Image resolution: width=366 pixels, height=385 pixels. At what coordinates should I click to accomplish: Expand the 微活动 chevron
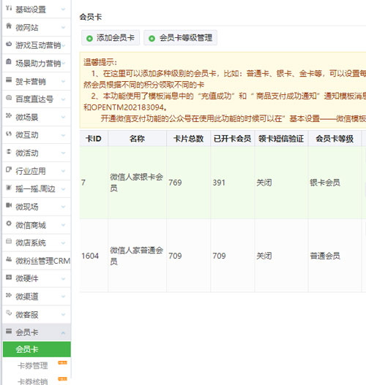pos(63,153)
